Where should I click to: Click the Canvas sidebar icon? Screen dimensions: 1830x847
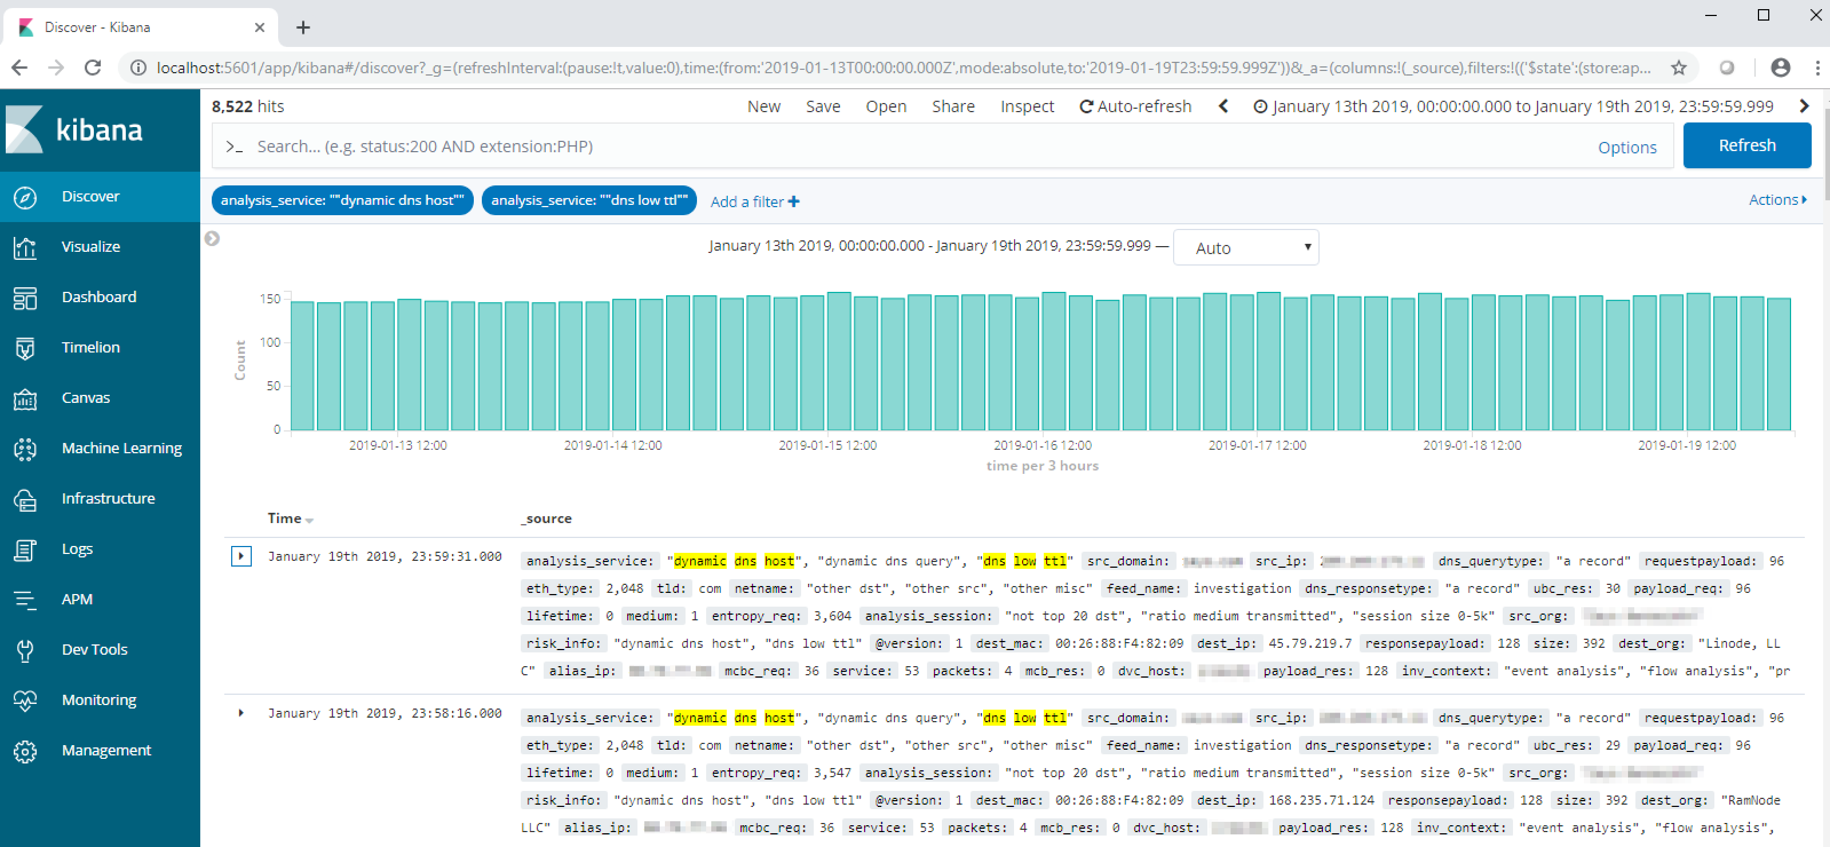tap(26, 399)
